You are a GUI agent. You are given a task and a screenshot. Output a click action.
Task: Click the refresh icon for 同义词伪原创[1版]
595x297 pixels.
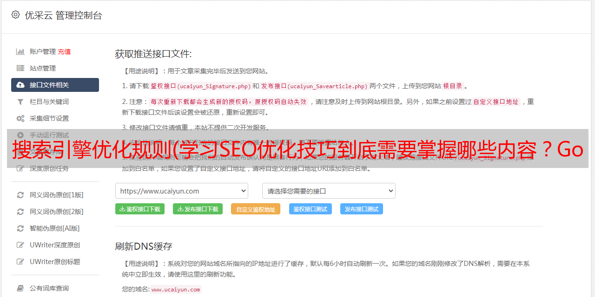pyautogui.click(x=20, y=195)
